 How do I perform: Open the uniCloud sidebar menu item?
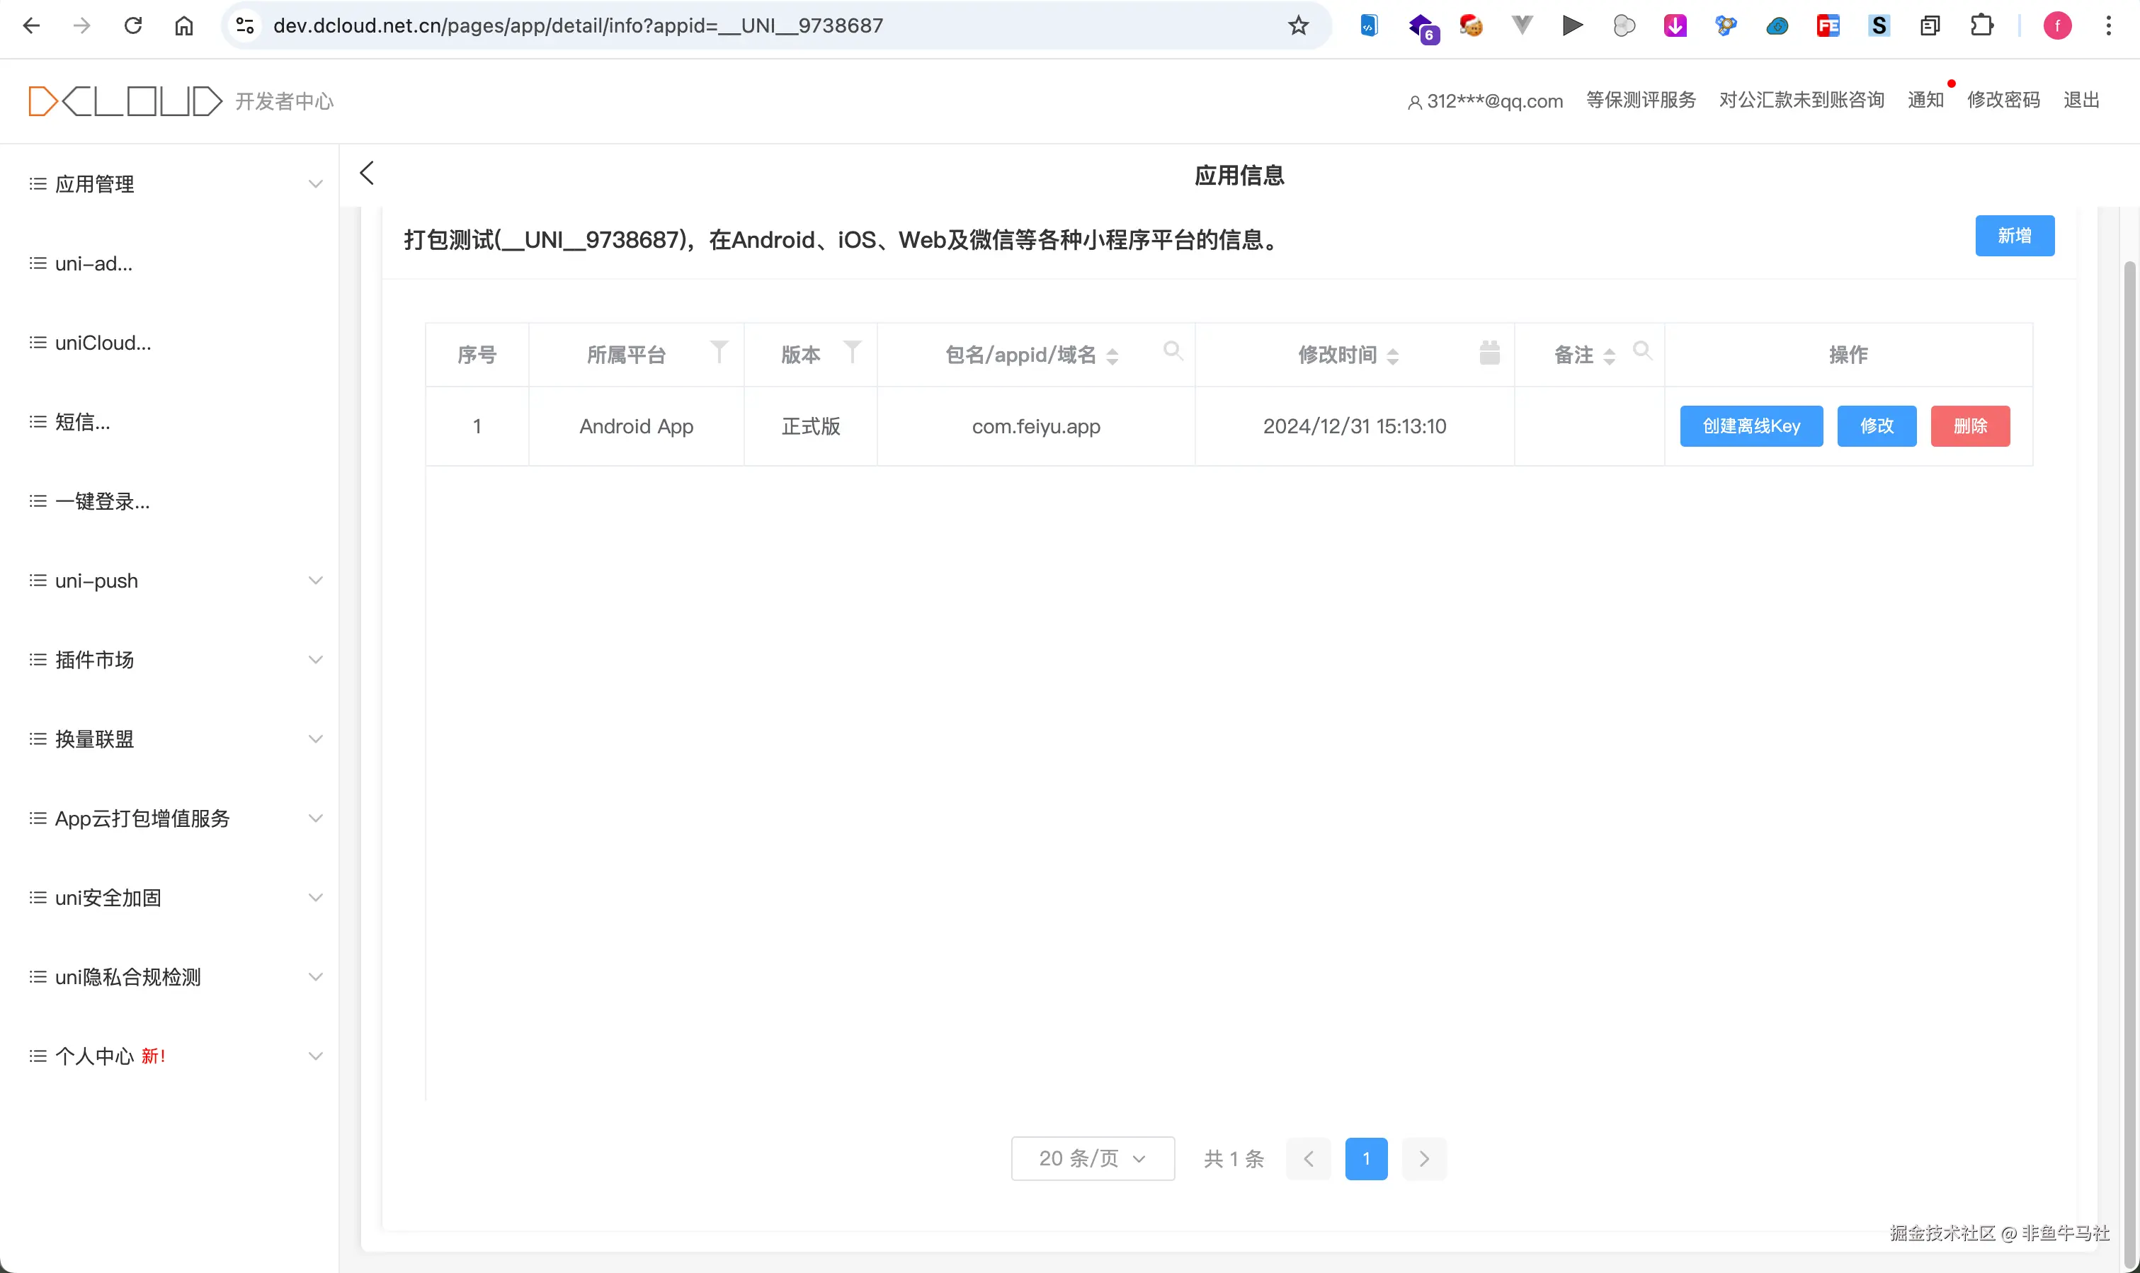(103, 343)
